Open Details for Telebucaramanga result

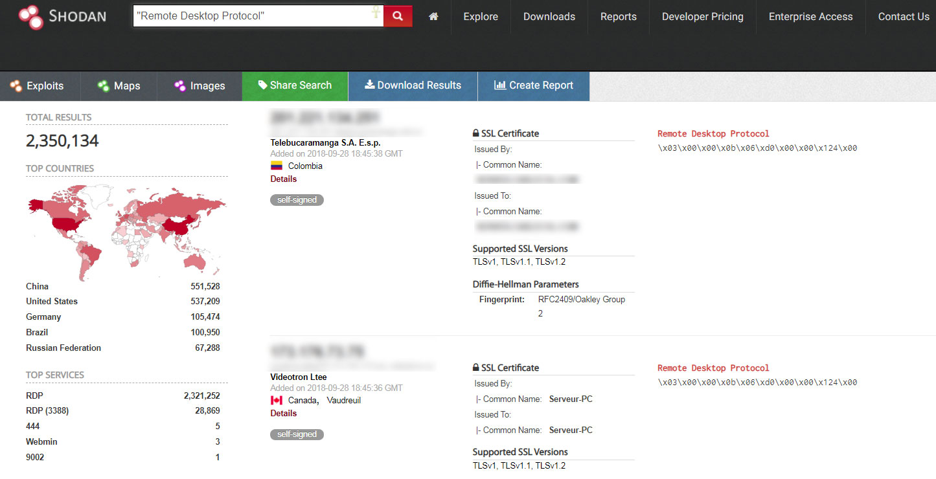tap(284, 179)
